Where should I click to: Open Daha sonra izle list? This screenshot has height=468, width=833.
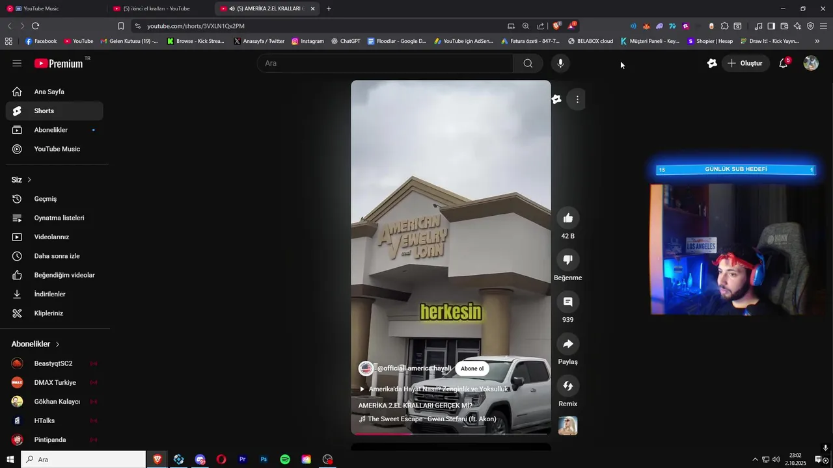pyautogui.click(x=55, y=256)
